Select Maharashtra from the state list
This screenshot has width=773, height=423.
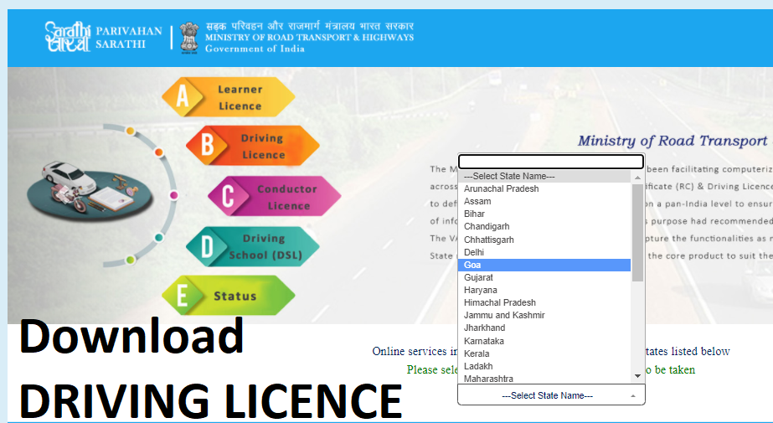click(x=544, y=379)
